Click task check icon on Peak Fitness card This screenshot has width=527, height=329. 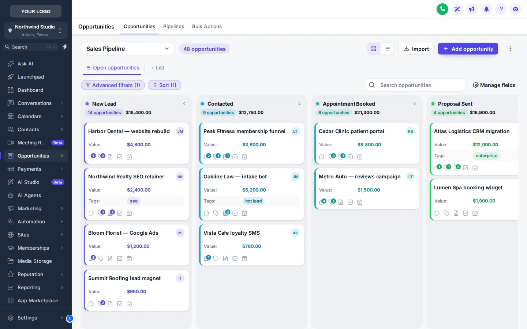[x=235, y=157]
